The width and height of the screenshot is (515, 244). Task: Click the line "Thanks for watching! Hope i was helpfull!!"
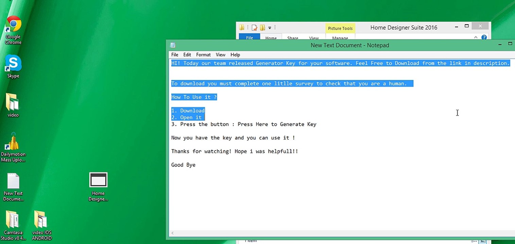[x=235, y=151]
